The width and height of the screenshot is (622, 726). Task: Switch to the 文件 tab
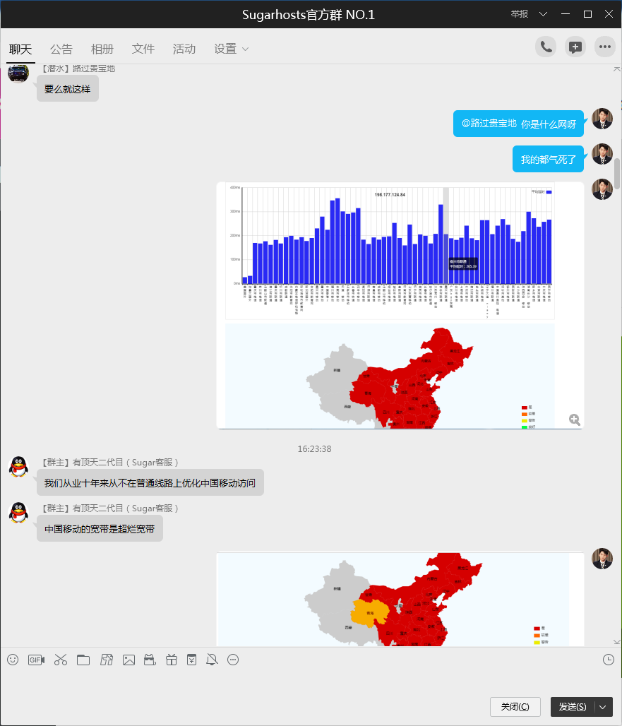point(143,49)
